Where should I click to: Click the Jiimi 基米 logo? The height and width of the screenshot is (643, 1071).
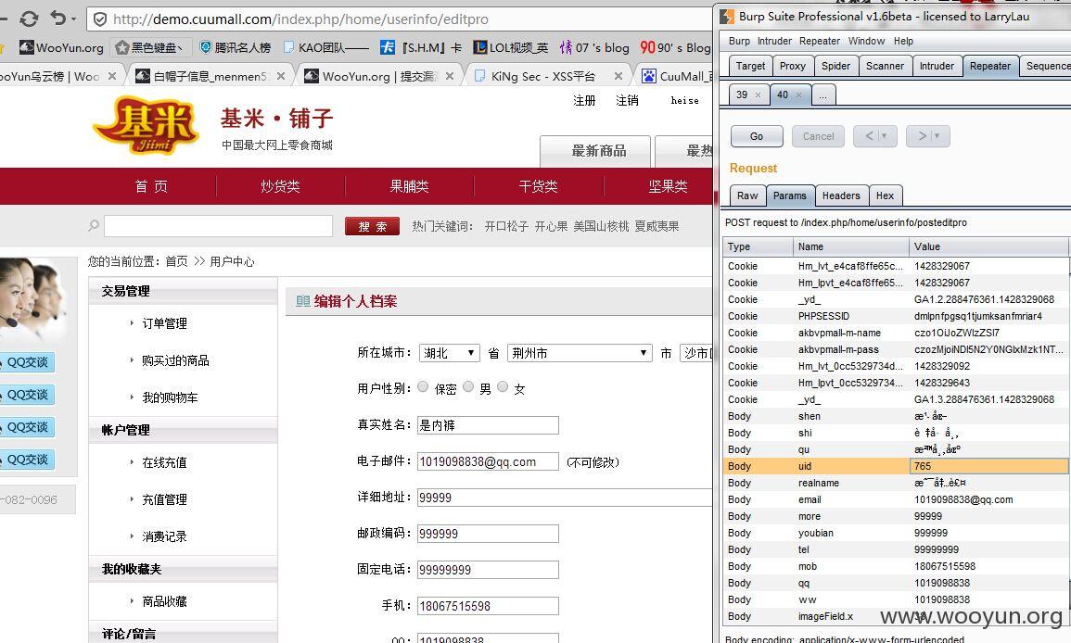pyautogui.click(x=147, y=125)
